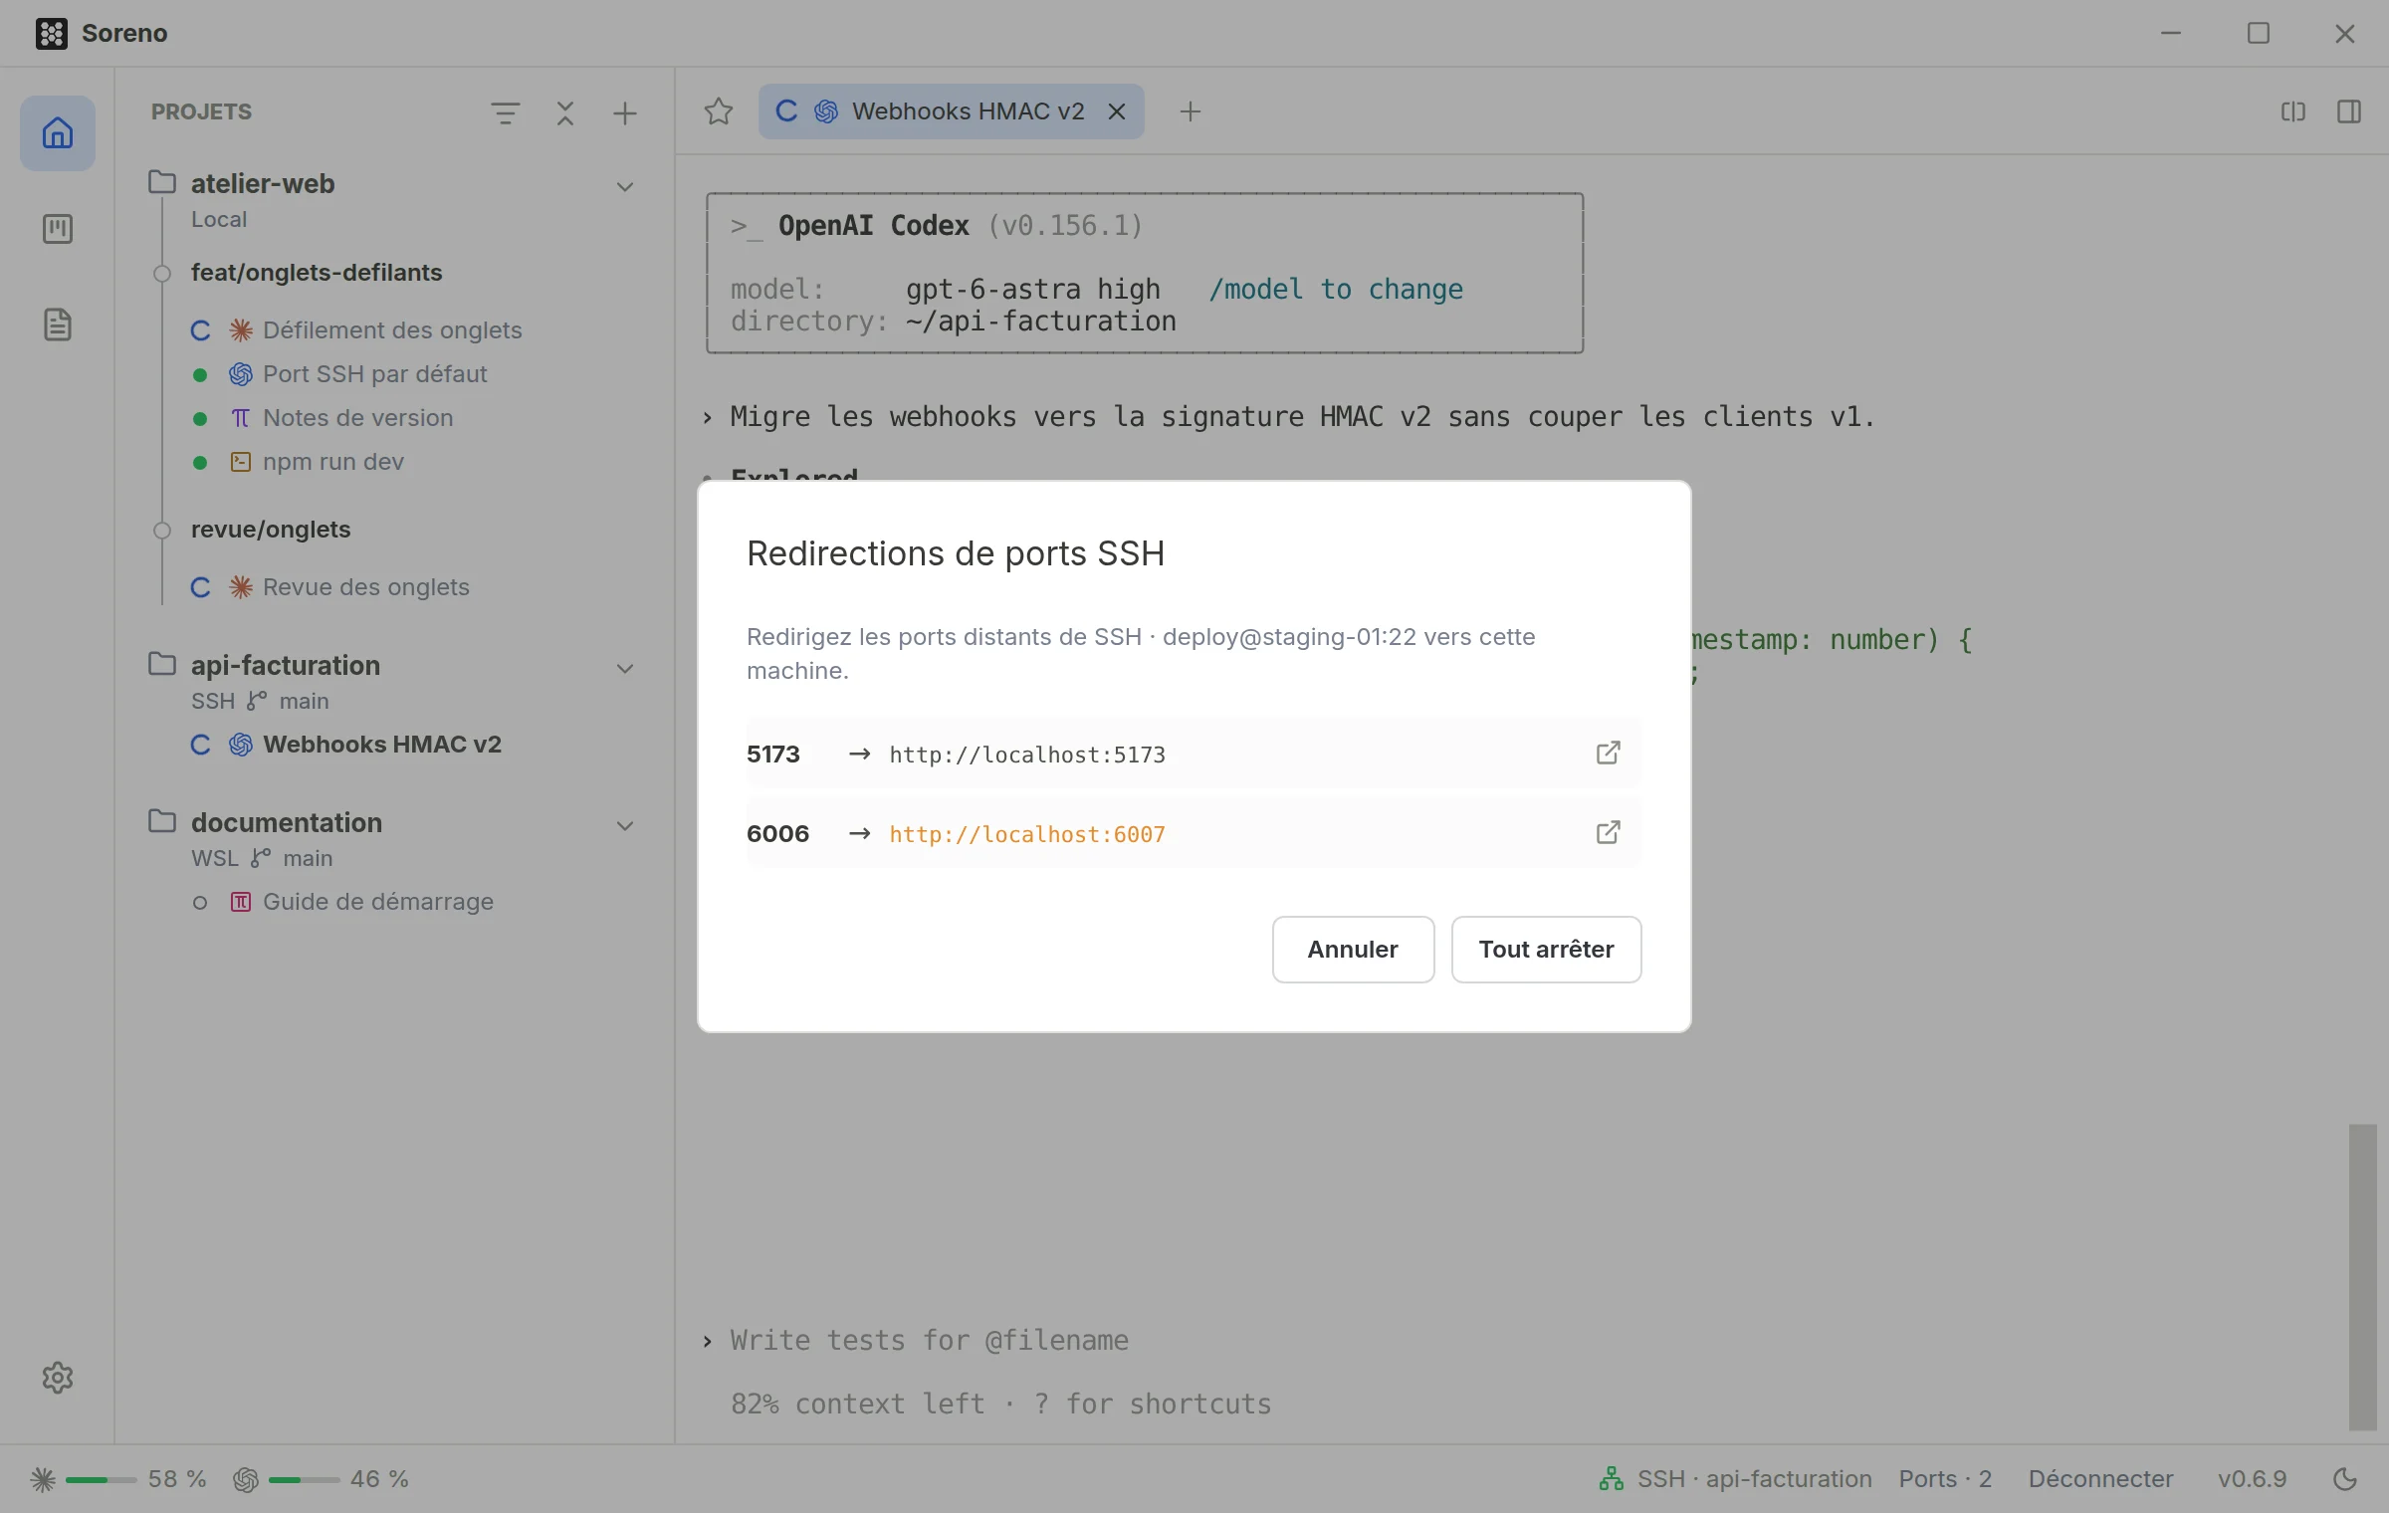Collapse the documentation project
This screenshot has height=1513, width=2389.
point(625,825)
